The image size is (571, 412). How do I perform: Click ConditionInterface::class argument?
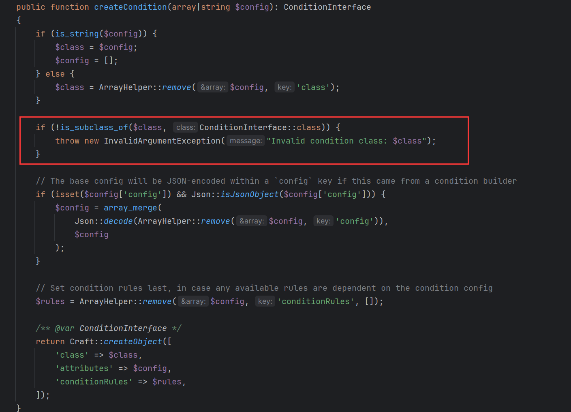point(260,127)
